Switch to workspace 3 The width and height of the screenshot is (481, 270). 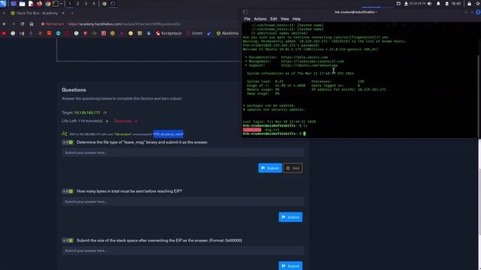86,4
